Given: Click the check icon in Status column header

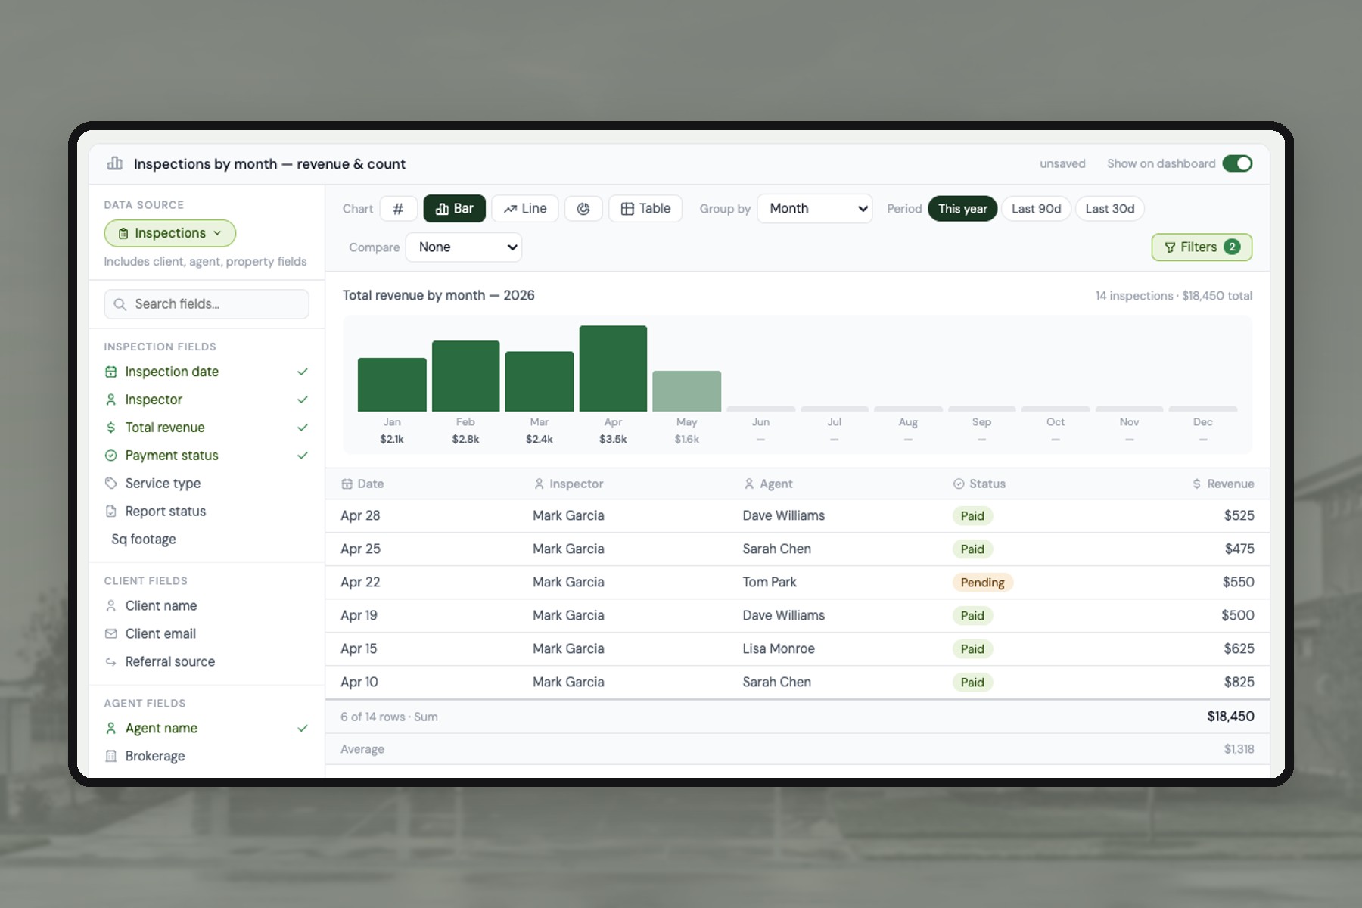Looking at the screenshot, I should coord(959,484).
